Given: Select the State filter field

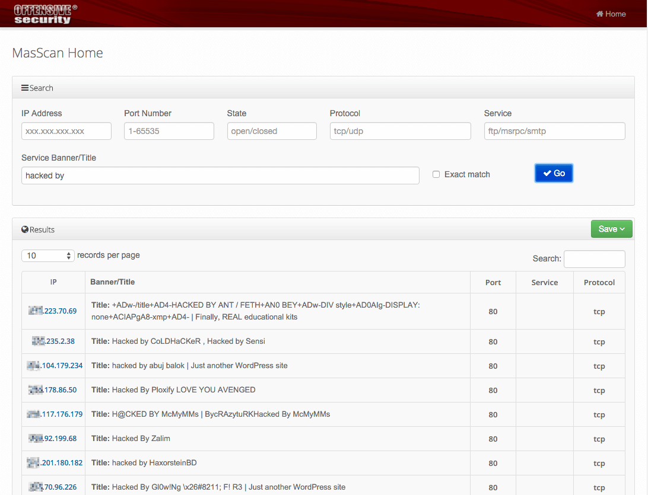Looking at the screenshot, I should 272,131.
